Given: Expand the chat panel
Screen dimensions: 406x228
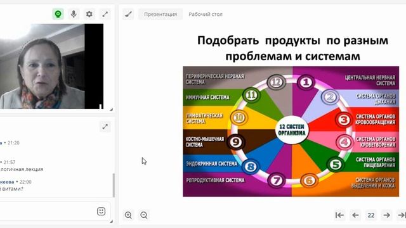Looking at the screenshot, I should point(105,127).
